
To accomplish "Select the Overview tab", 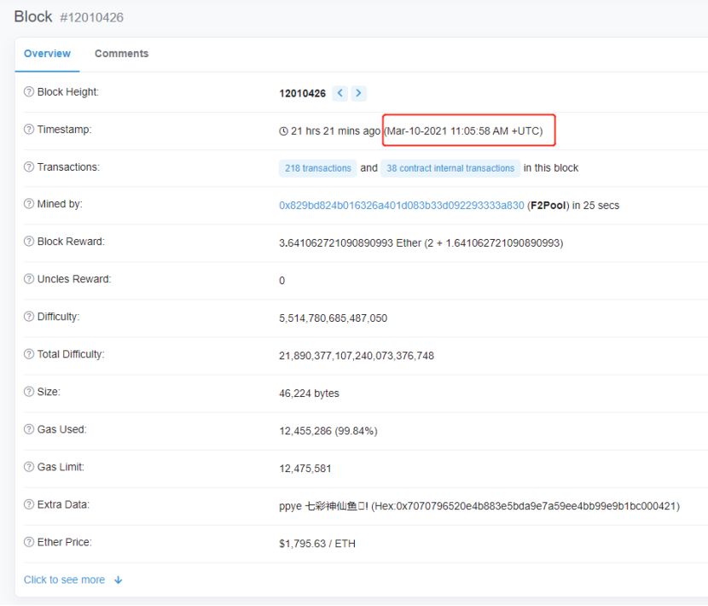I will pos(47,54).
